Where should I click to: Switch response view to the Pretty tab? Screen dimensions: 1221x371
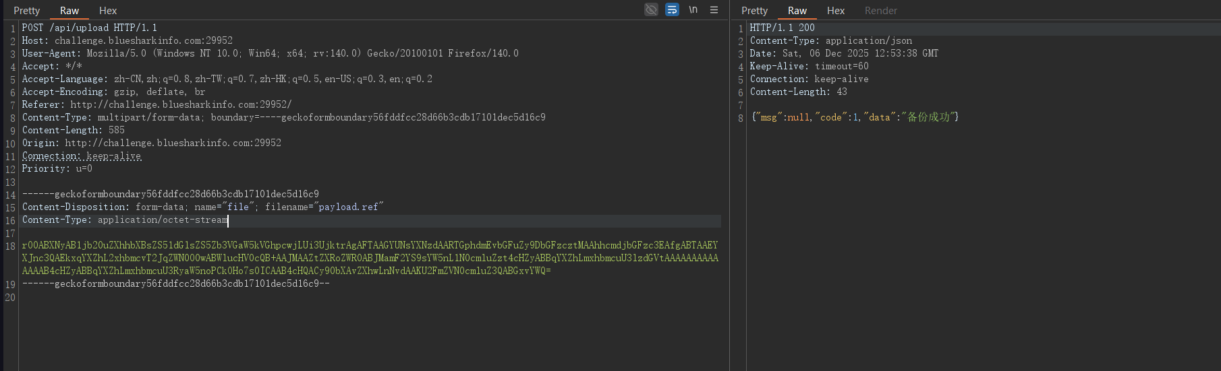coord(754,11)
